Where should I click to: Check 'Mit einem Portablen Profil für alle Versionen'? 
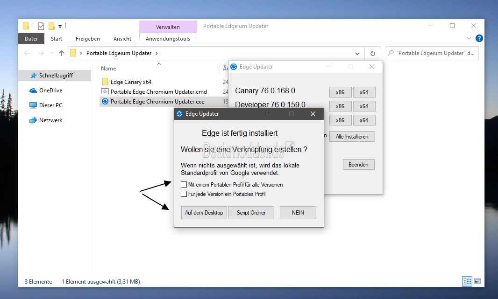click(x=184, y=185)
